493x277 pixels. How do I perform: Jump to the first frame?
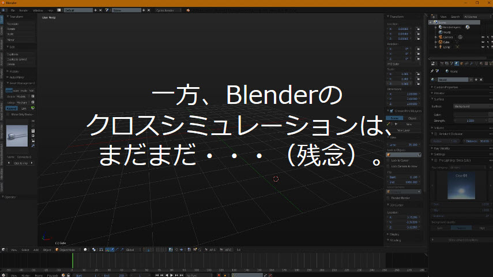pyautogui.click(x=157, y=275)
